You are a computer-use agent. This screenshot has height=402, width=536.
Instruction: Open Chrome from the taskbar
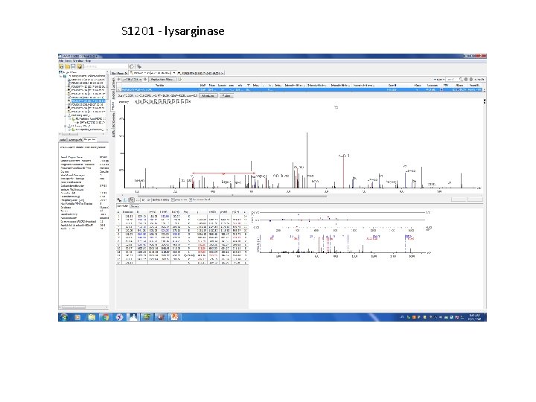pyautogui.click(x=105, y=317)
